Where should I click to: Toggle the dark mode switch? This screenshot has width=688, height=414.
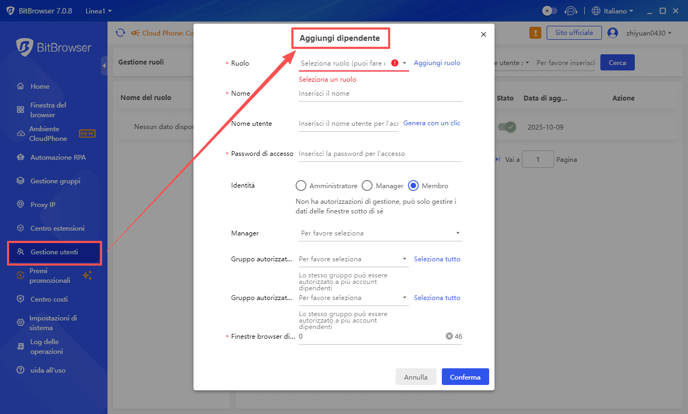pos(549,10)
